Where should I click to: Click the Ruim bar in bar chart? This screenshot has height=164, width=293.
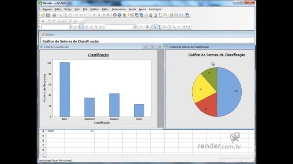tap(139, 110)
